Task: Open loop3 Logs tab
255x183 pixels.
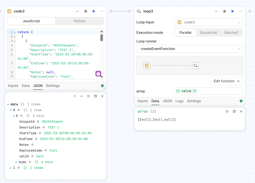Action: tap(179, 101)
